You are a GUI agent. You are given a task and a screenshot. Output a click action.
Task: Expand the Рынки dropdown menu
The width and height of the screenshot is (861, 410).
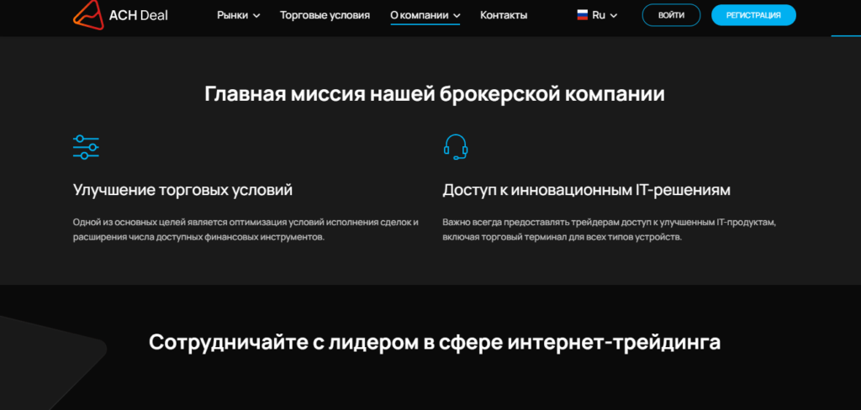click(x=238, y=15)
